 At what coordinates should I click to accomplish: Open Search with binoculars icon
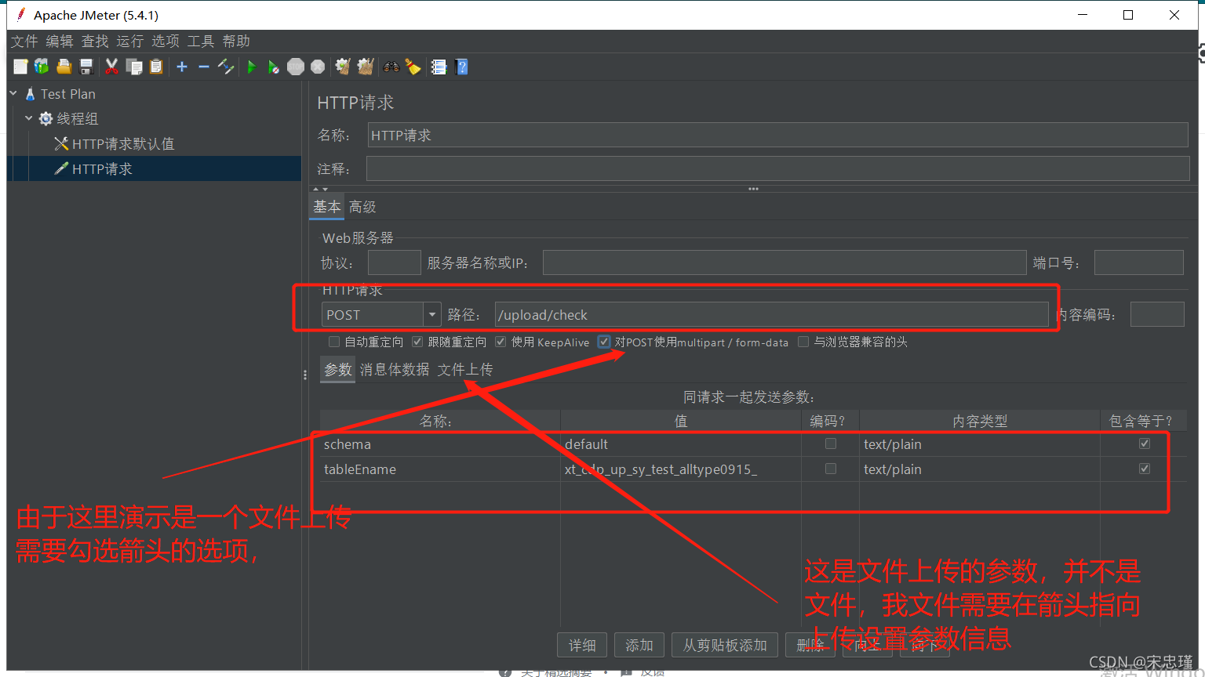[x=391, y=67]
